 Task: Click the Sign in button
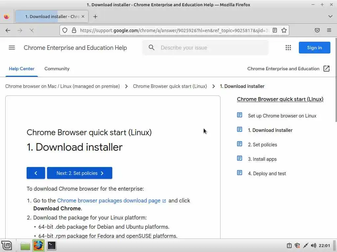314,48
